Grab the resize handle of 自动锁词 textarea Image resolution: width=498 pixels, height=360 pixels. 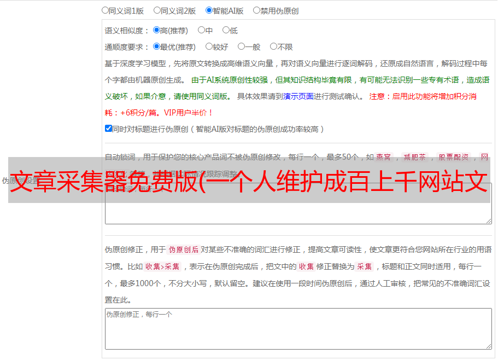coord(489,221)
